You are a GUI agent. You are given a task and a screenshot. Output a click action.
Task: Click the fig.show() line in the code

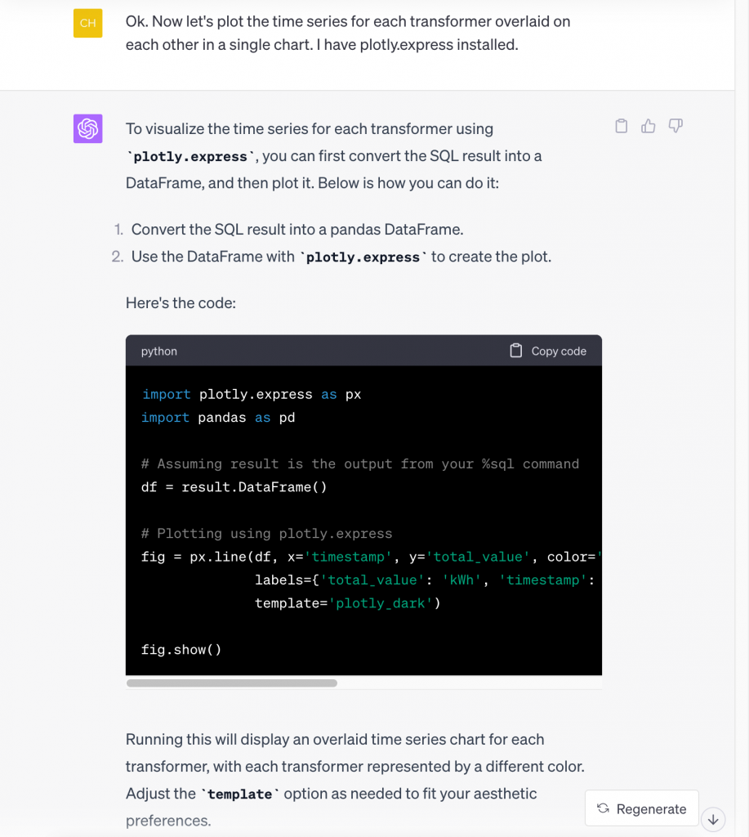coord(181,650)
